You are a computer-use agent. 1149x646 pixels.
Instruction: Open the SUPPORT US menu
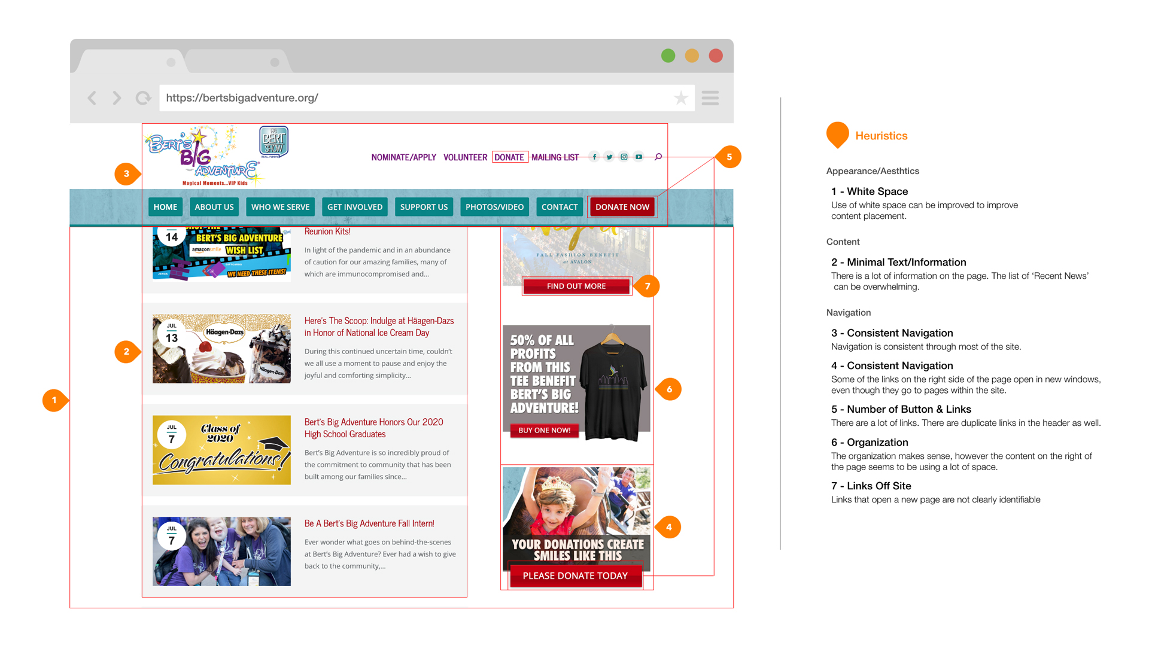424,207
